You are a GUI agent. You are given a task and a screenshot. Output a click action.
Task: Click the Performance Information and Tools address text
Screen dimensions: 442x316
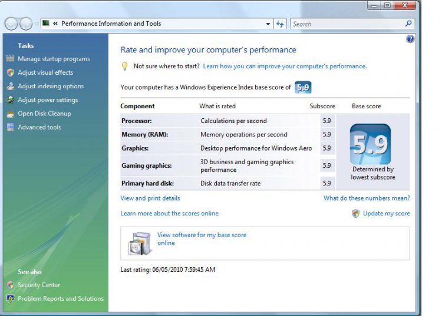[x=111, y=24]
